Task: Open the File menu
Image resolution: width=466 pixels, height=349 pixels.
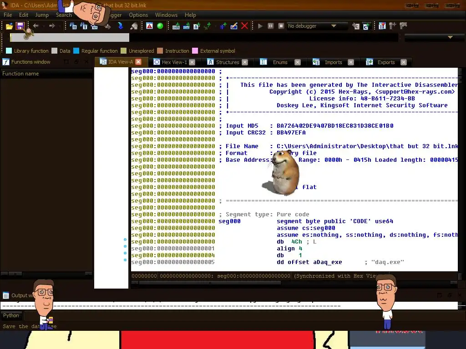Action: tap(8, 15)
